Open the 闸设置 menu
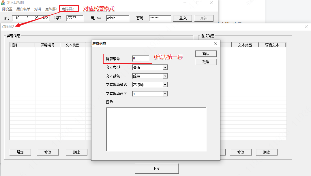This screenshot has width=311, height=176. point(7,9)
